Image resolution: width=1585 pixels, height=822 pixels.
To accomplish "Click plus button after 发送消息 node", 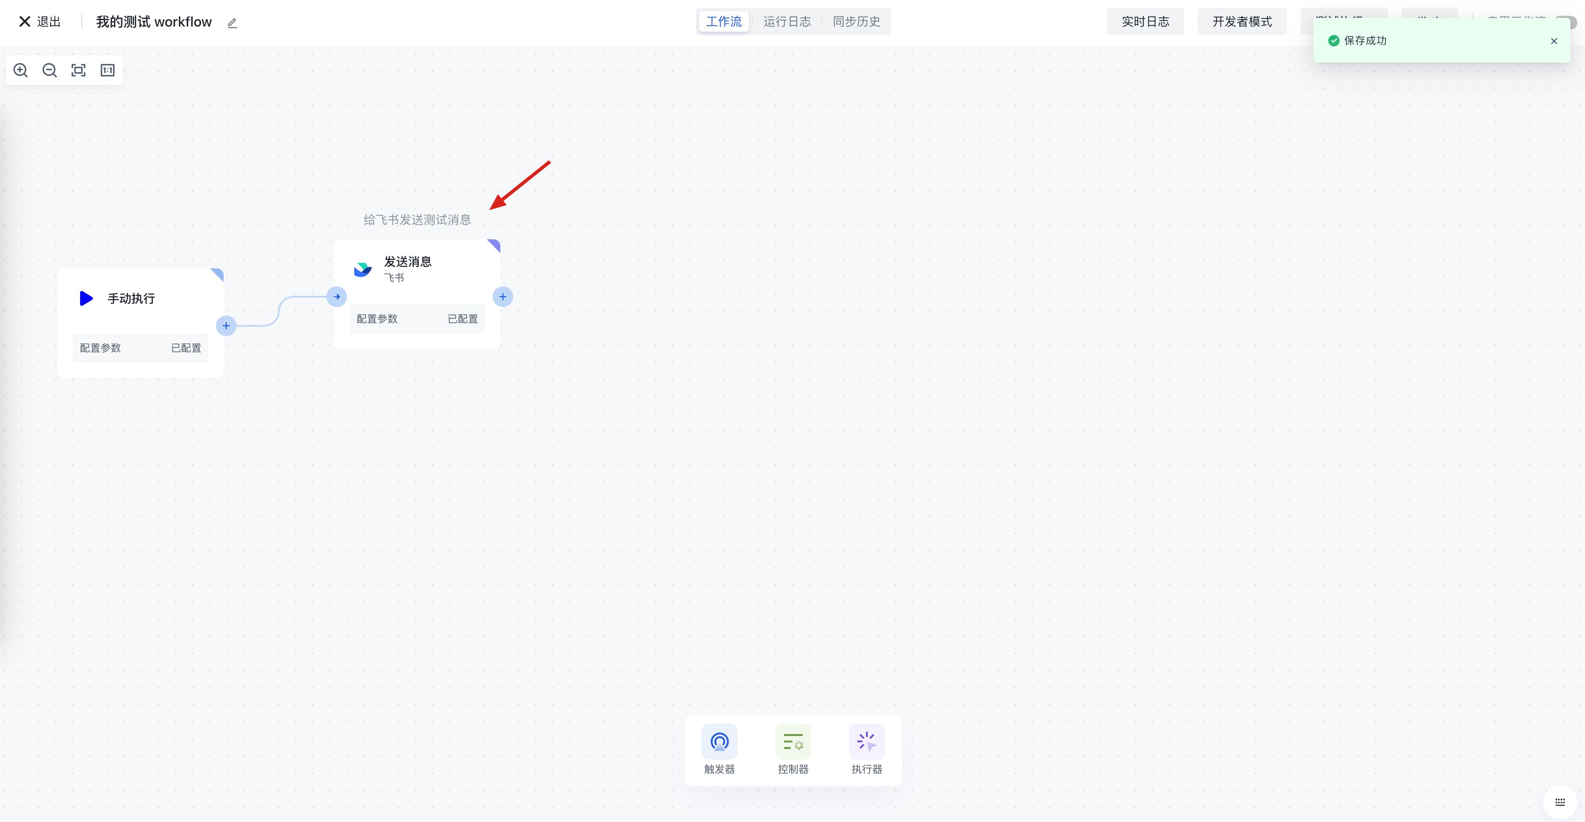I will (502, 297).
